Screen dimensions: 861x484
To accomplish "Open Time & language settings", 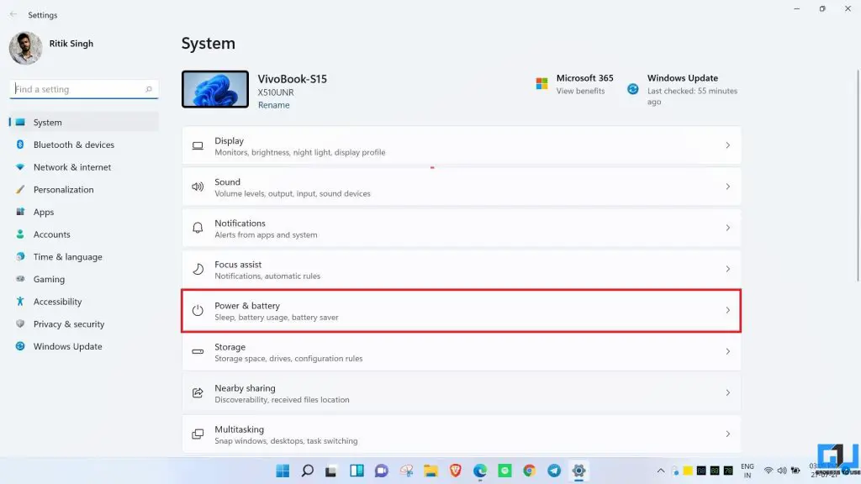I will 67,256.
